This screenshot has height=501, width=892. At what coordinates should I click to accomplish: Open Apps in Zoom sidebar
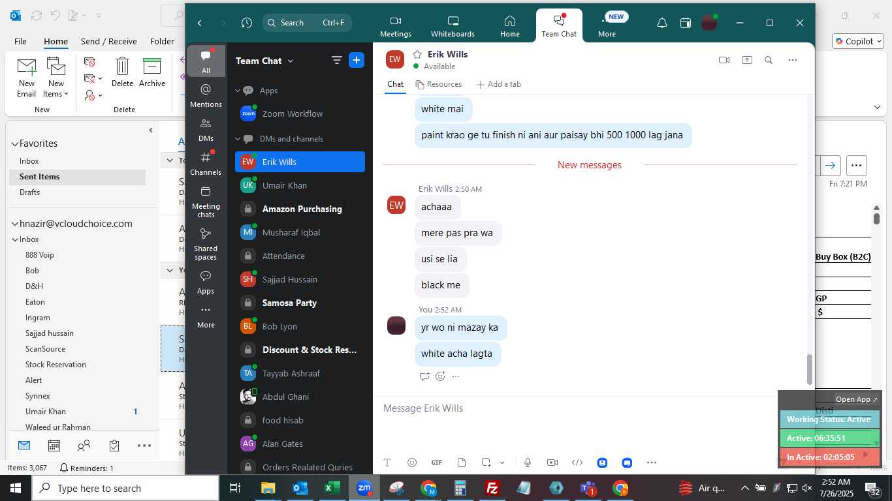pyautogui.click(x=206, y=282)
